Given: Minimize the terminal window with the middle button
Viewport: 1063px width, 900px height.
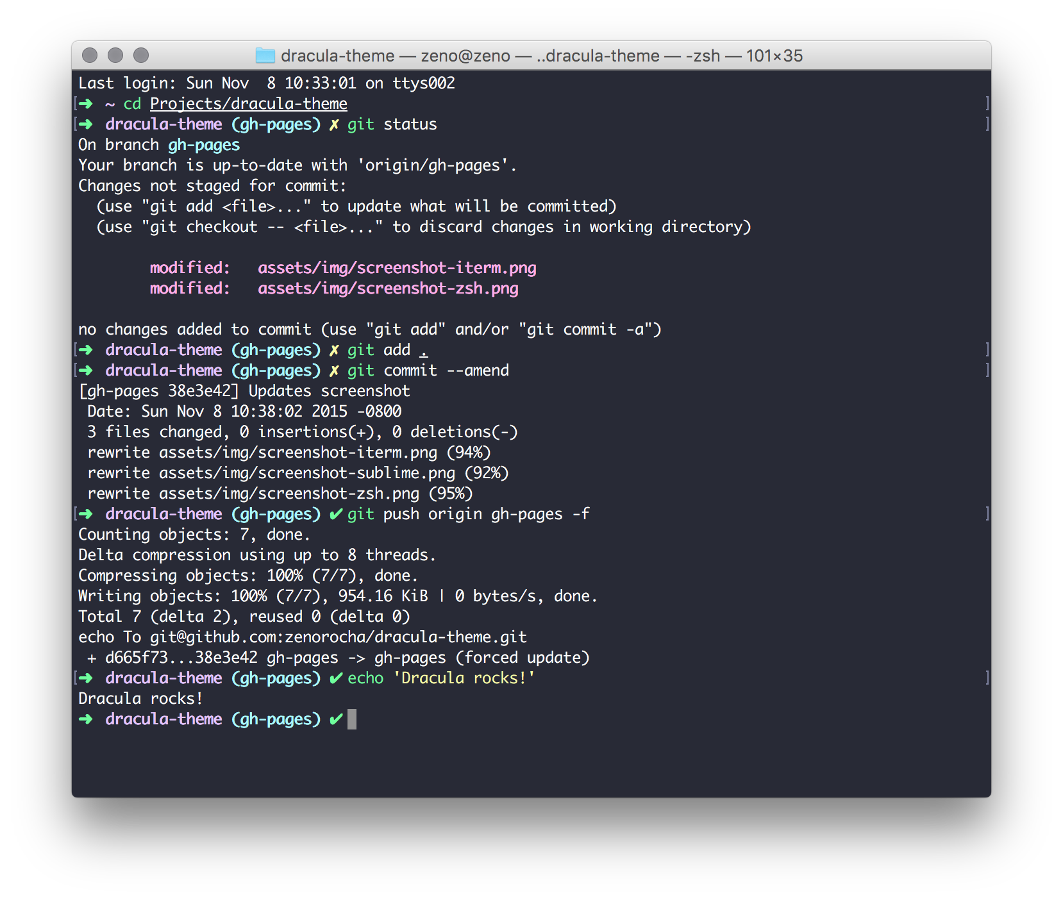Looking at the screenshot, I should [115, 56].
